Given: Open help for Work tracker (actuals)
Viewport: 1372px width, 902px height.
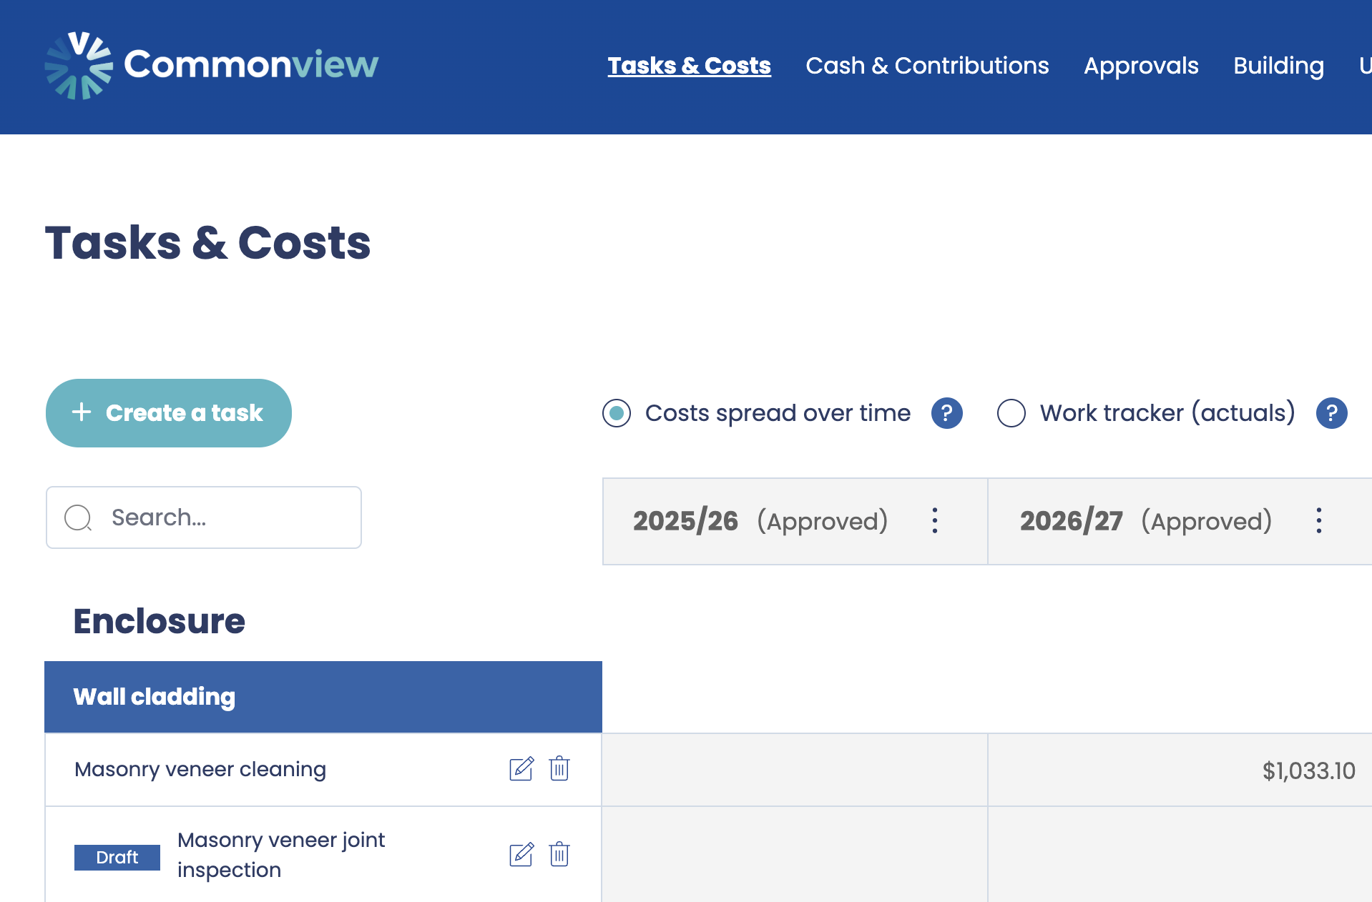Looking at the screenshot, I should point(1331,413).
